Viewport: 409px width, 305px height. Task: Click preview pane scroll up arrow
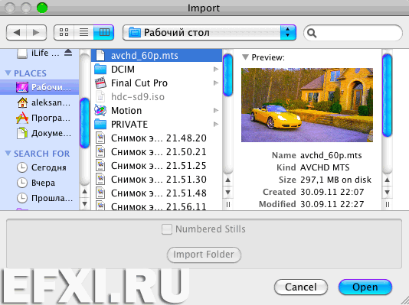coord(387,180)
